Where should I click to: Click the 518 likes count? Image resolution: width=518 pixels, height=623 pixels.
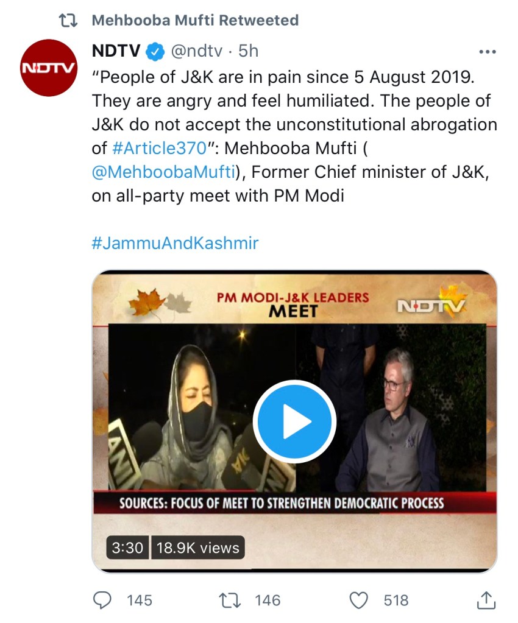[396, 600]
